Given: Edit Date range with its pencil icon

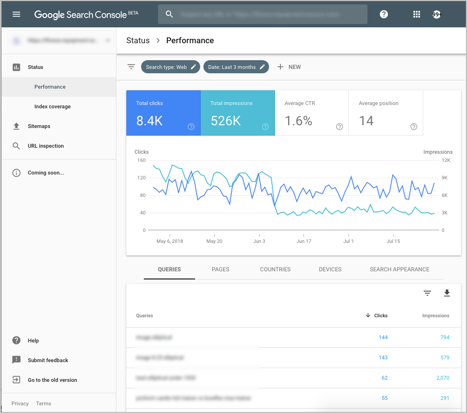Looking at the screenshot, I should tap(262, 67).
